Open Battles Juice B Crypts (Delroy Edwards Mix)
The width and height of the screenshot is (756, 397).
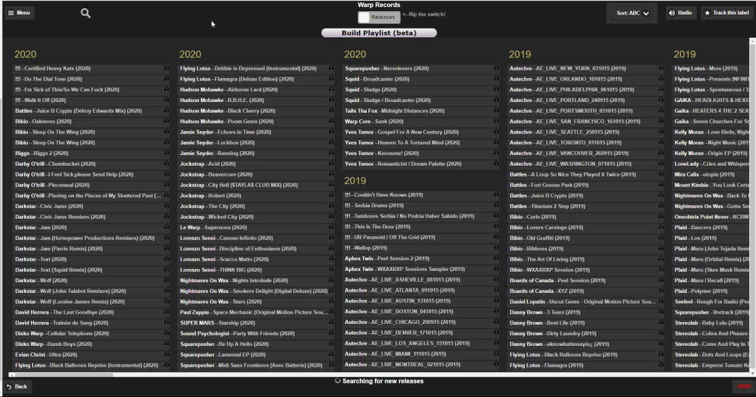(x=92, y=111)
